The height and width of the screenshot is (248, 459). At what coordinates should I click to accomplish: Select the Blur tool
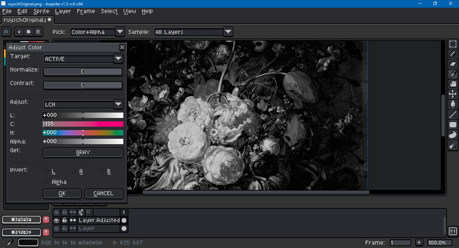pos(453,145)
